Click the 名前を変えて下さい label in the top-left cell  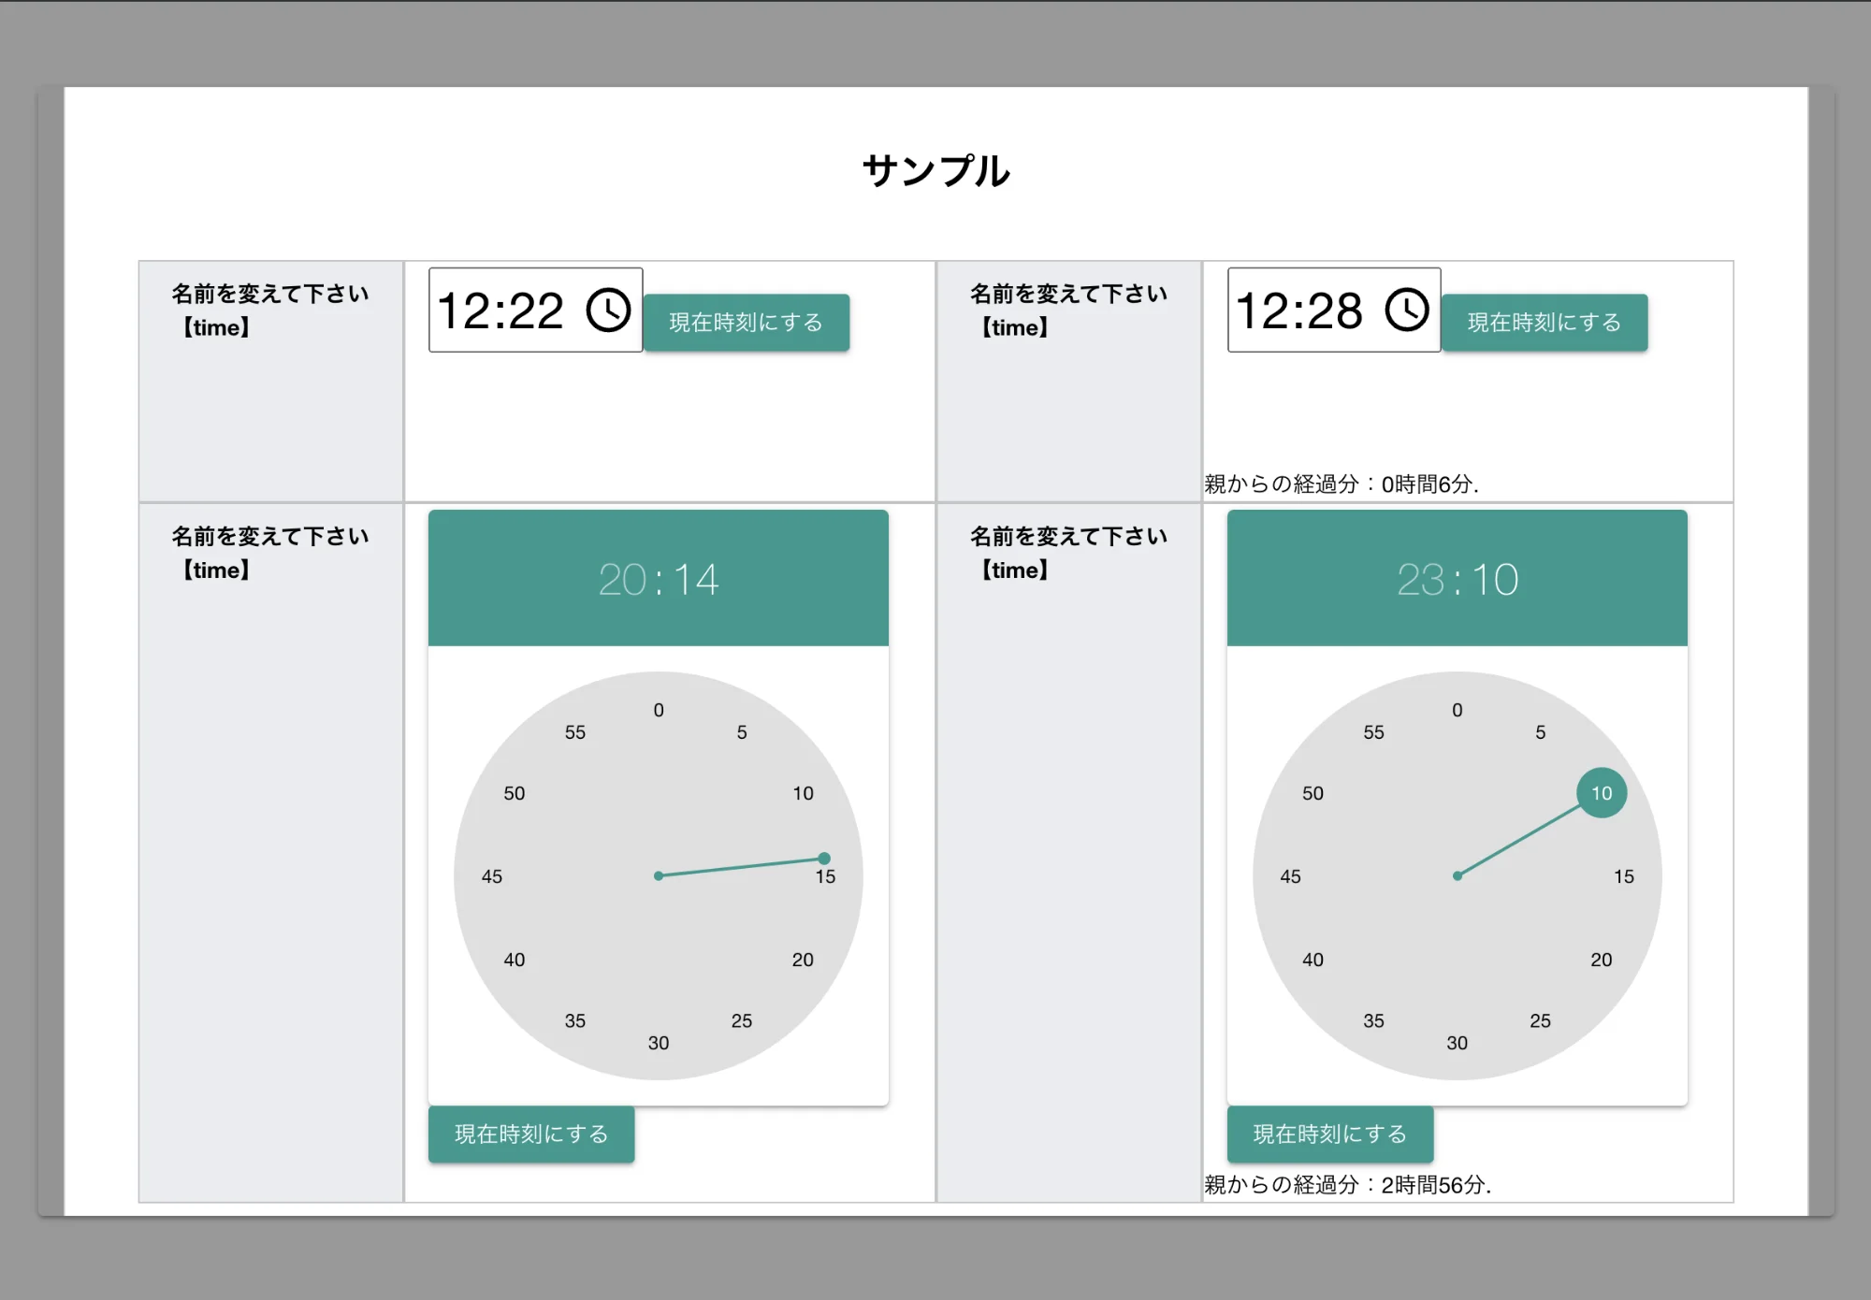[x=269, y=293]
